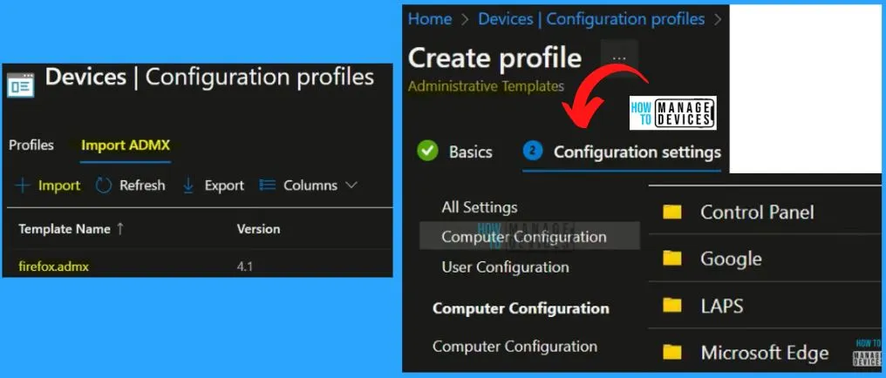The width and height of the screenshot is (886, 378).
Task: Click the 4.1 version cell
Action: click(x=245, y=267)
